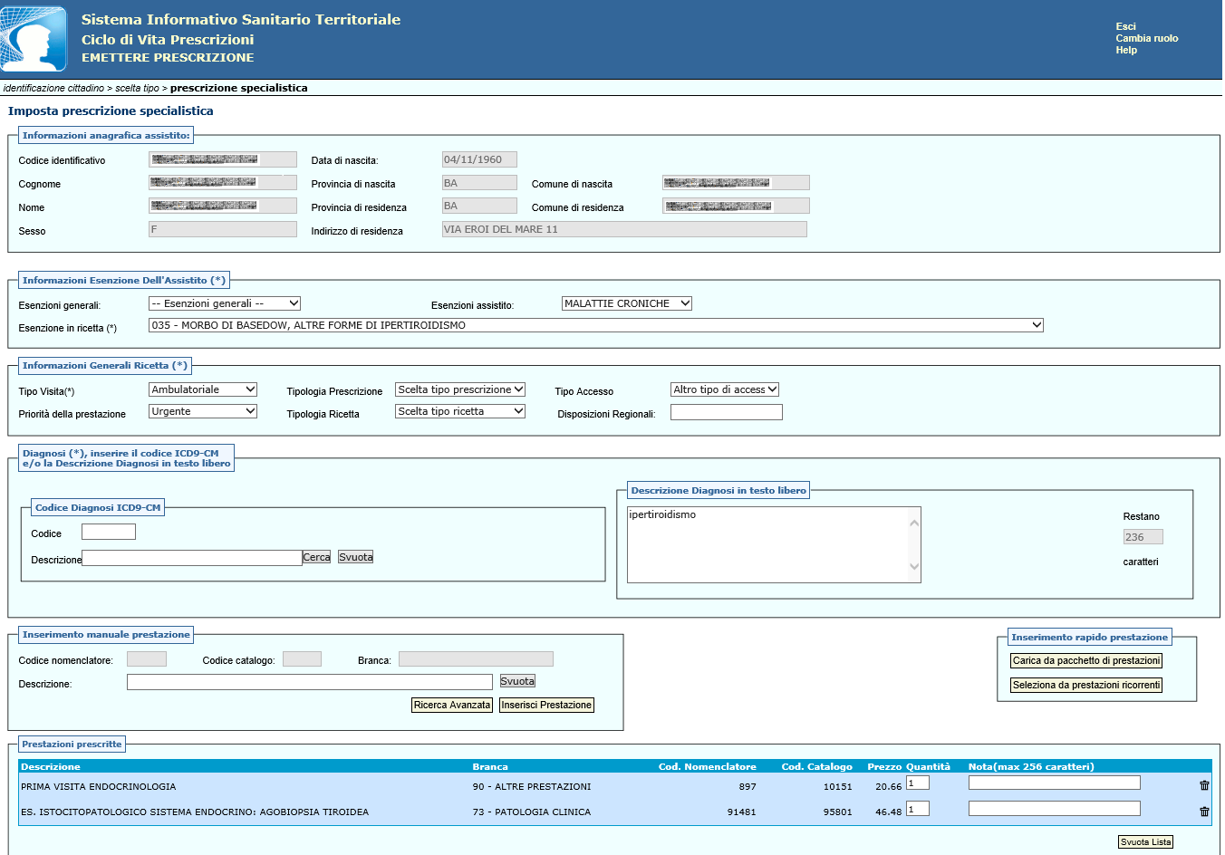Click Carica da pacchetto di prestazioni
Image resolution: width=1225 pixels, height=855 pixels.
pos(1086,661)
